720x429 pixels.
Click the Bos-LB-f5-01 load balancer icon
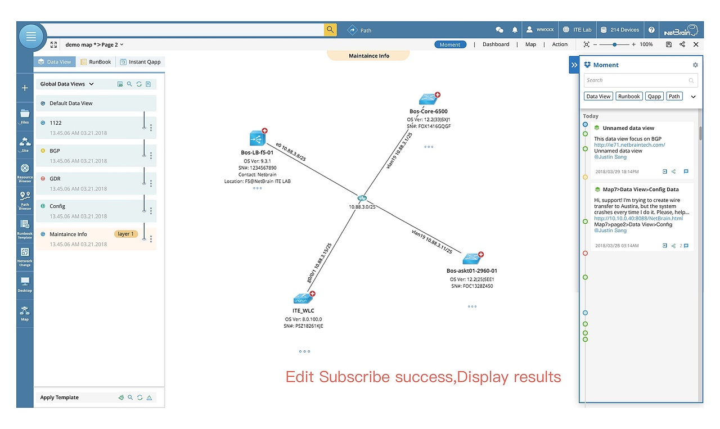258,138
